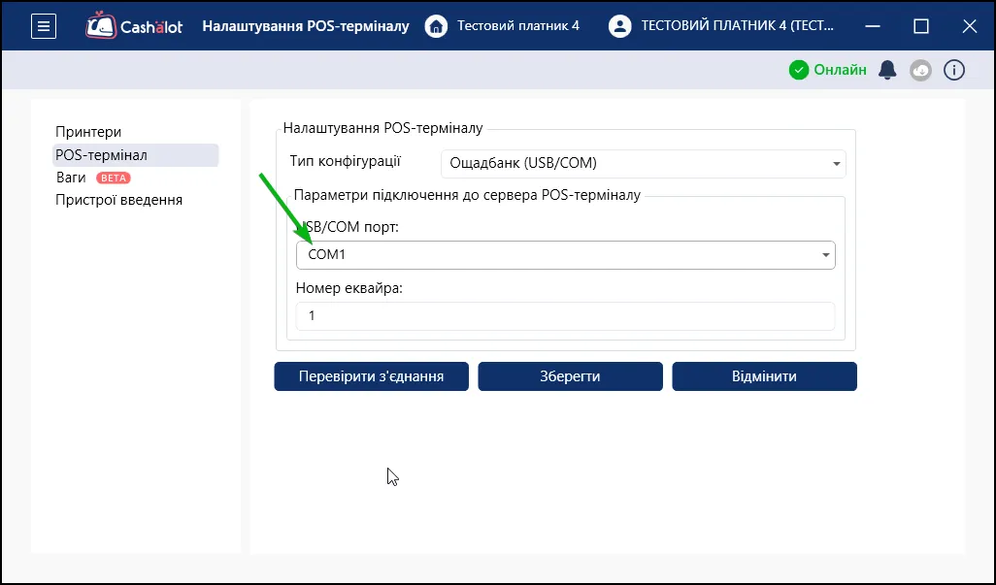Click the cloud download icon
Viewport: 996px width, 585px height.
click(x=920, y=70)
